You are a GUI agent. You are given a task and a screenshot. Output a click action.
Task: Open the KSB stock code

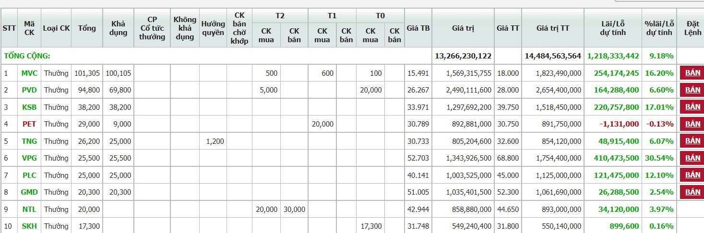tap(29, 107)
